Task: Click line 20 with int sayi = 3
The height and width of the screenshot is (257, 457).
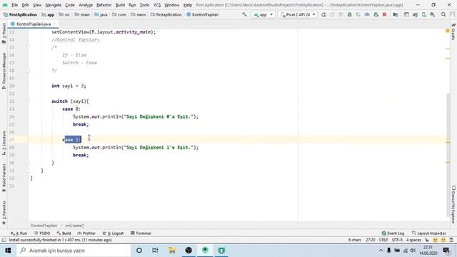Action: pyautogui.click(x=69, y=86)
